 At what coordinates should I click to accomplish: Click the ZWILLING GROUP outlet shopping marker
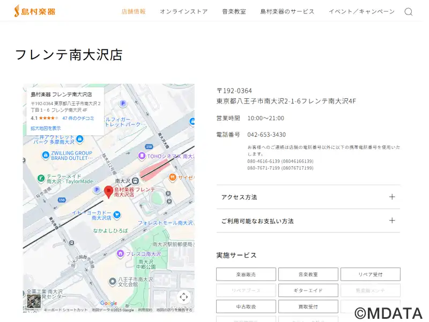pos(46,156)
